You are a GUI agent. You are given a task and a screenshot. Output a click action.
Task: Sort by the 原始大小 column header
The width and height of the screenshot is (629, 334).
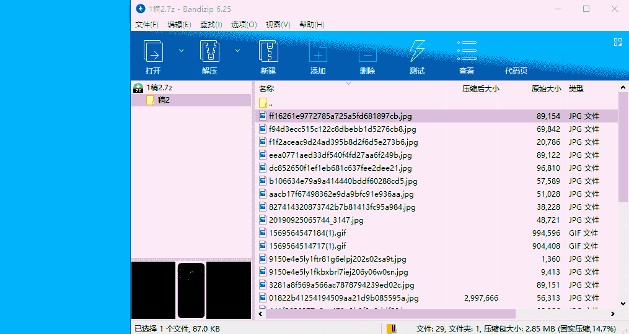tap(547, 89)
